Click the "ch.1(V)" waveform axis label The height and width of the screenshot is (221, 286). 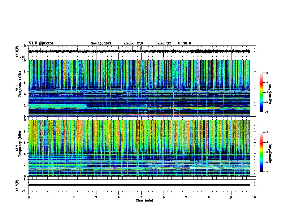tap(17, 51)
